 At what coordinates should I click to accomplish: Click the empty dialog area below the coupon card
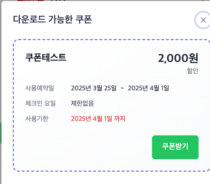(x=105, y=178)
